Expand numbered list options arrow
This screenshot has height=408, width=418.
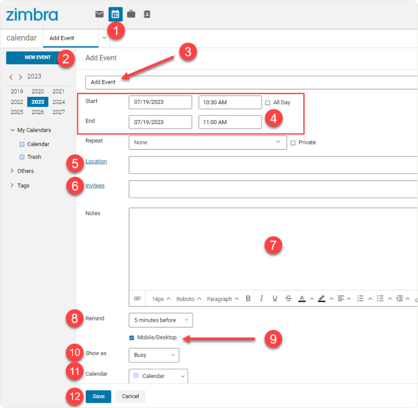click(x=370, y=299)
